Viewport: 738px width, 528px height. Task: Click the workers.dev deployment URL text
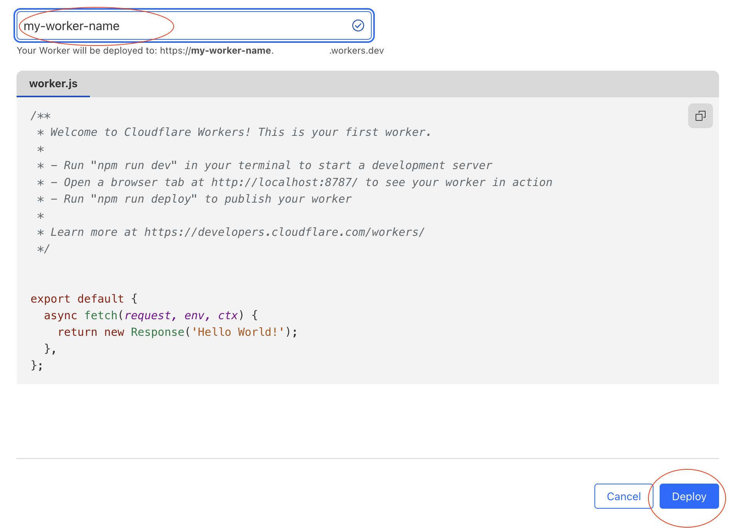pos(356,51)
